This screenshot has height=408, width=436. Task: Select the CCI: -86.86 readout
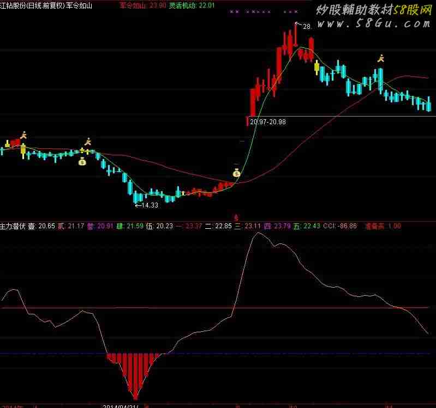tap(340, 225)
